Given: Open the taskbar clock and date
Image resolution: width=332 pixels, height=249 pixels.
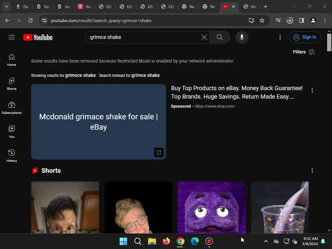Looking at the screenshot, I should (310, 241).
